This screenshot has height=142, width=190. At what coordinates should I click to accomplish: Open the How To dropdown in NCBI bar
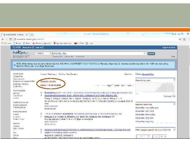40,47
